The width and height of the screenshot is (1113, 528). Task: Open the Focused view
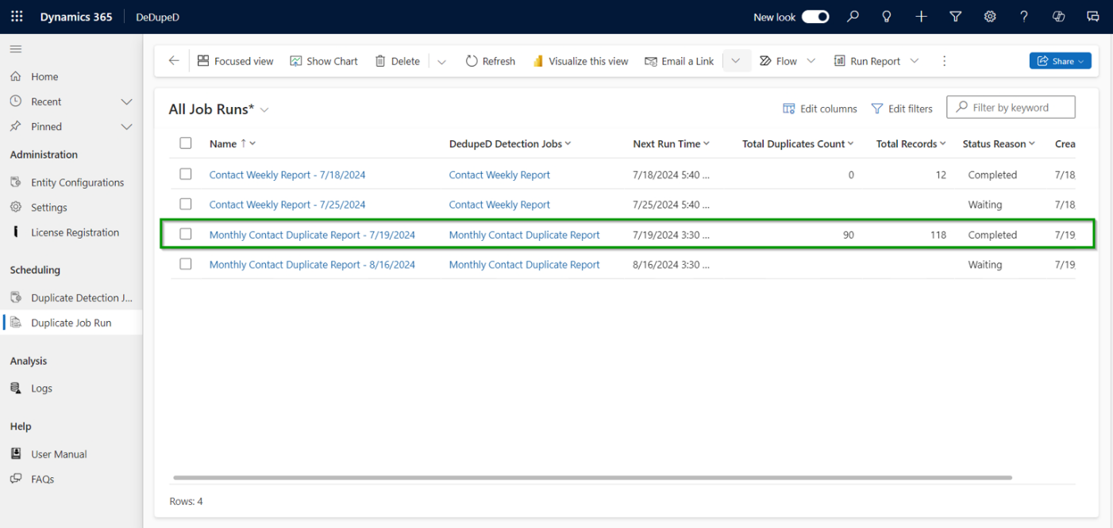pos(235,60)
